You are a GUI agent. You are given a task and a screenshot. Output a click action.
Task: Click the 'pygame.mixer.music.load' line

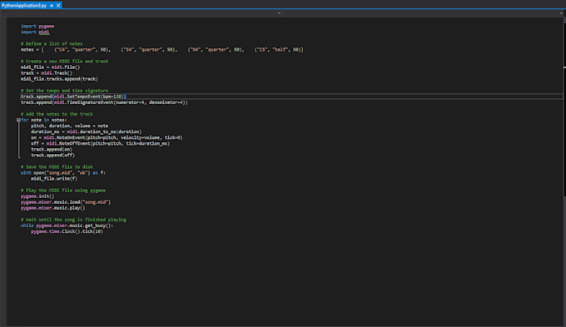click(66, 202)
